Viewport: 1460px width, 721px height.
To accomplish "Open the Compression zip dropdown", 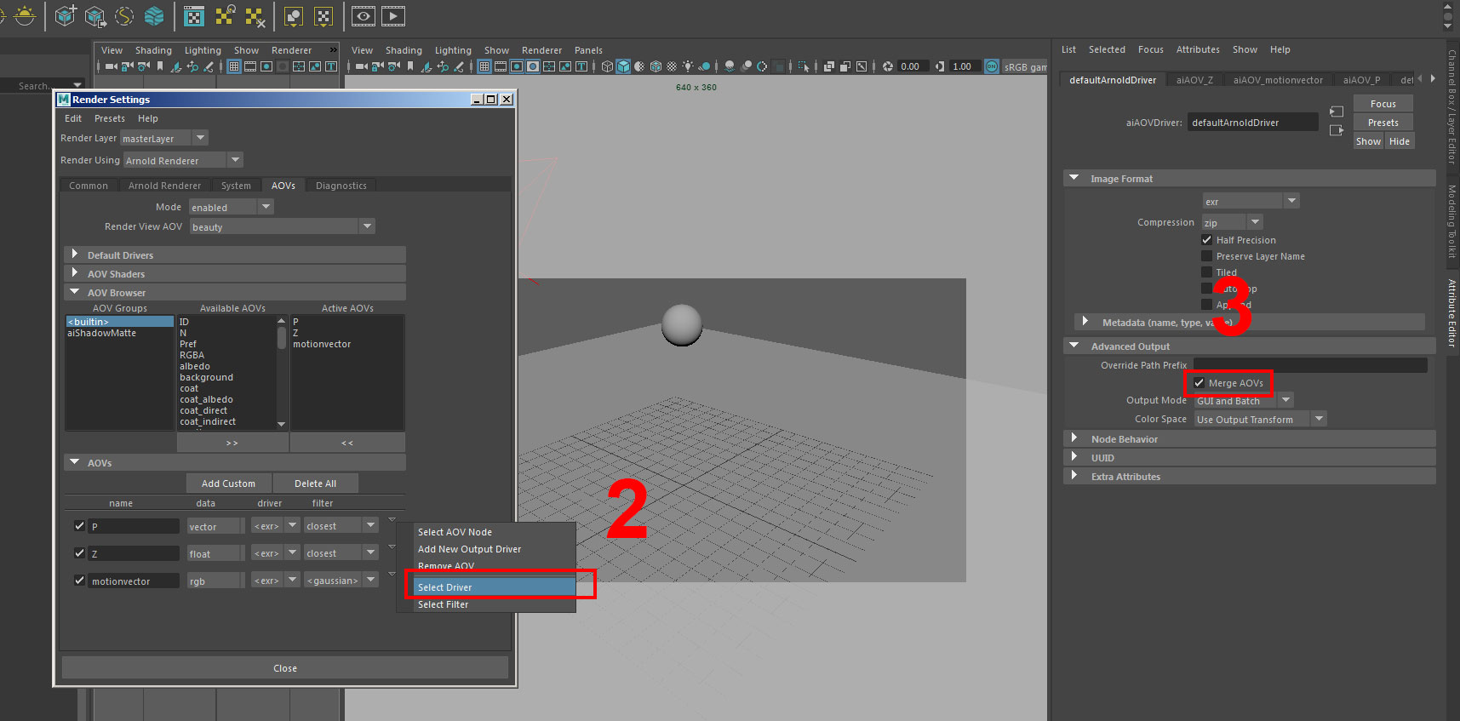I will (1255, 222).
